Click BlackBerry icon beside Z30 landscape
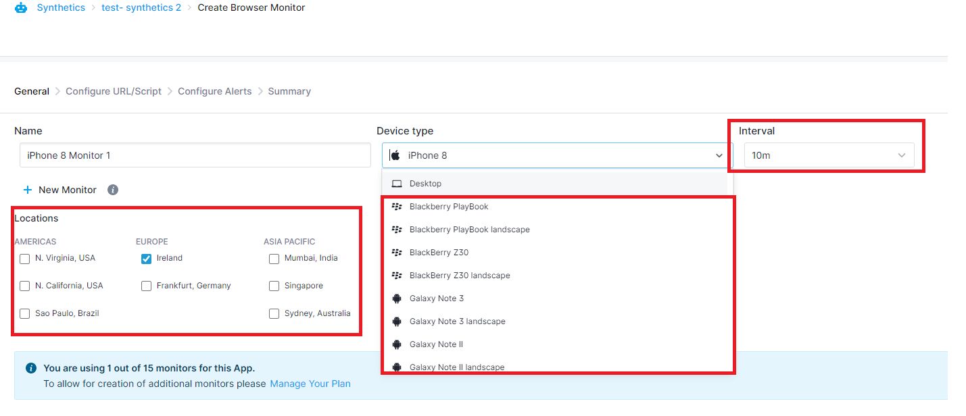 pos(397,276)
